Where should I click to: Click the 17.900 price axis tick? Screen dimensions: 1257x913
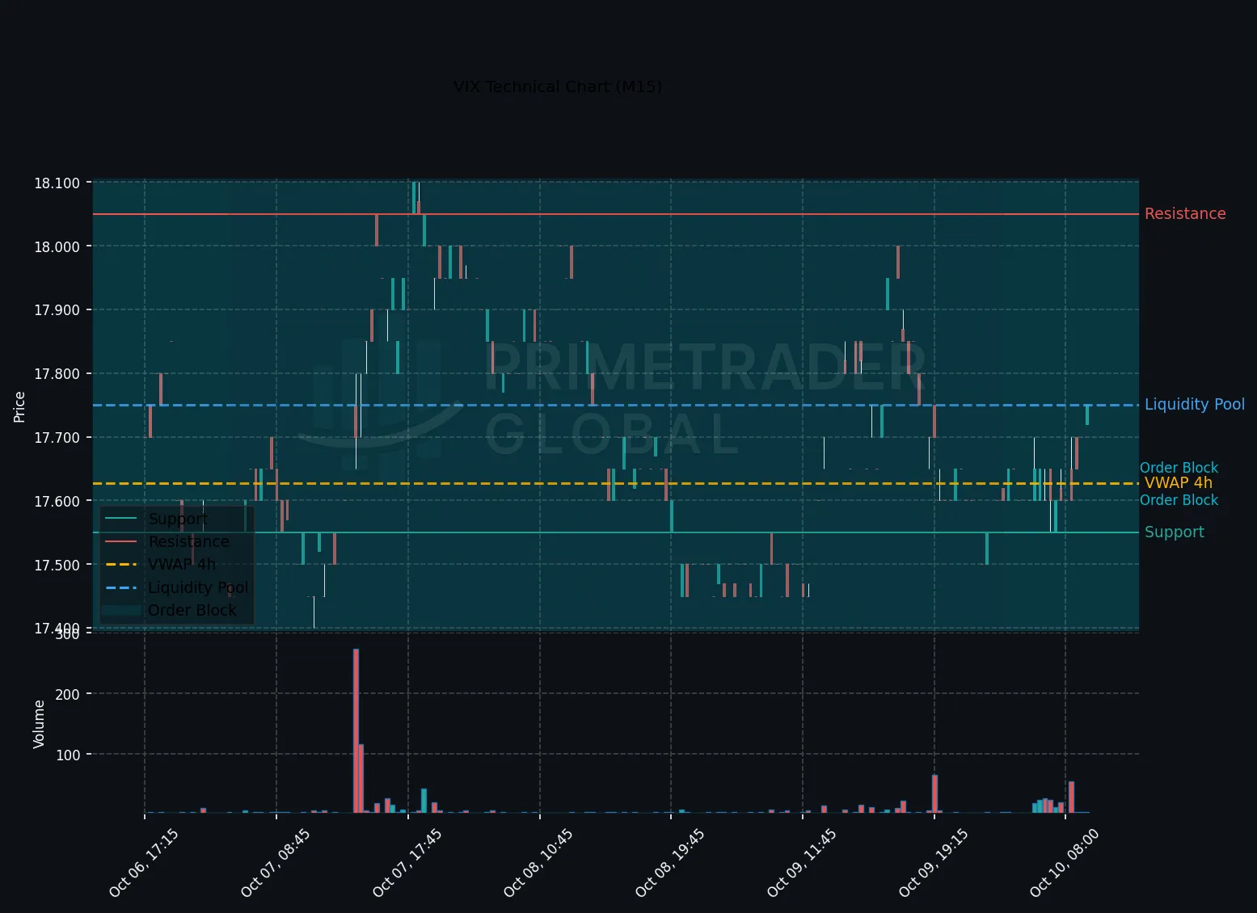point(57,310)
